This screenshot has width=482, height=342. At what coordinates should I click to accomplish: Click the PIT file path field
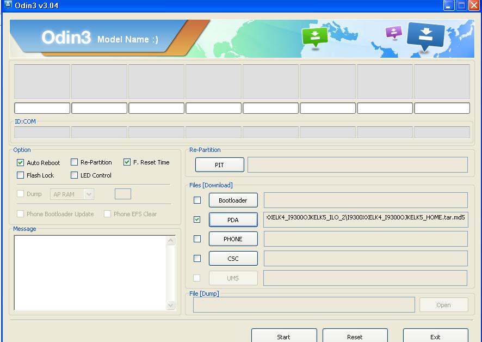[x=358, y=164]
